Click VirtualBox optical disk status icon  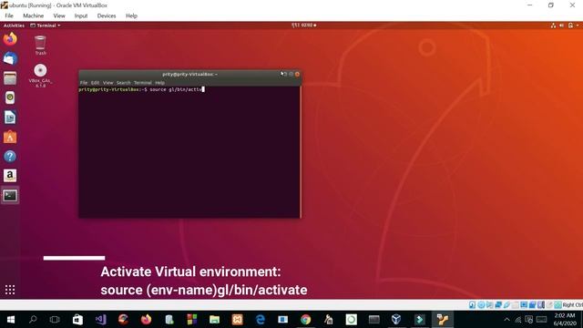tap(481, 305)
